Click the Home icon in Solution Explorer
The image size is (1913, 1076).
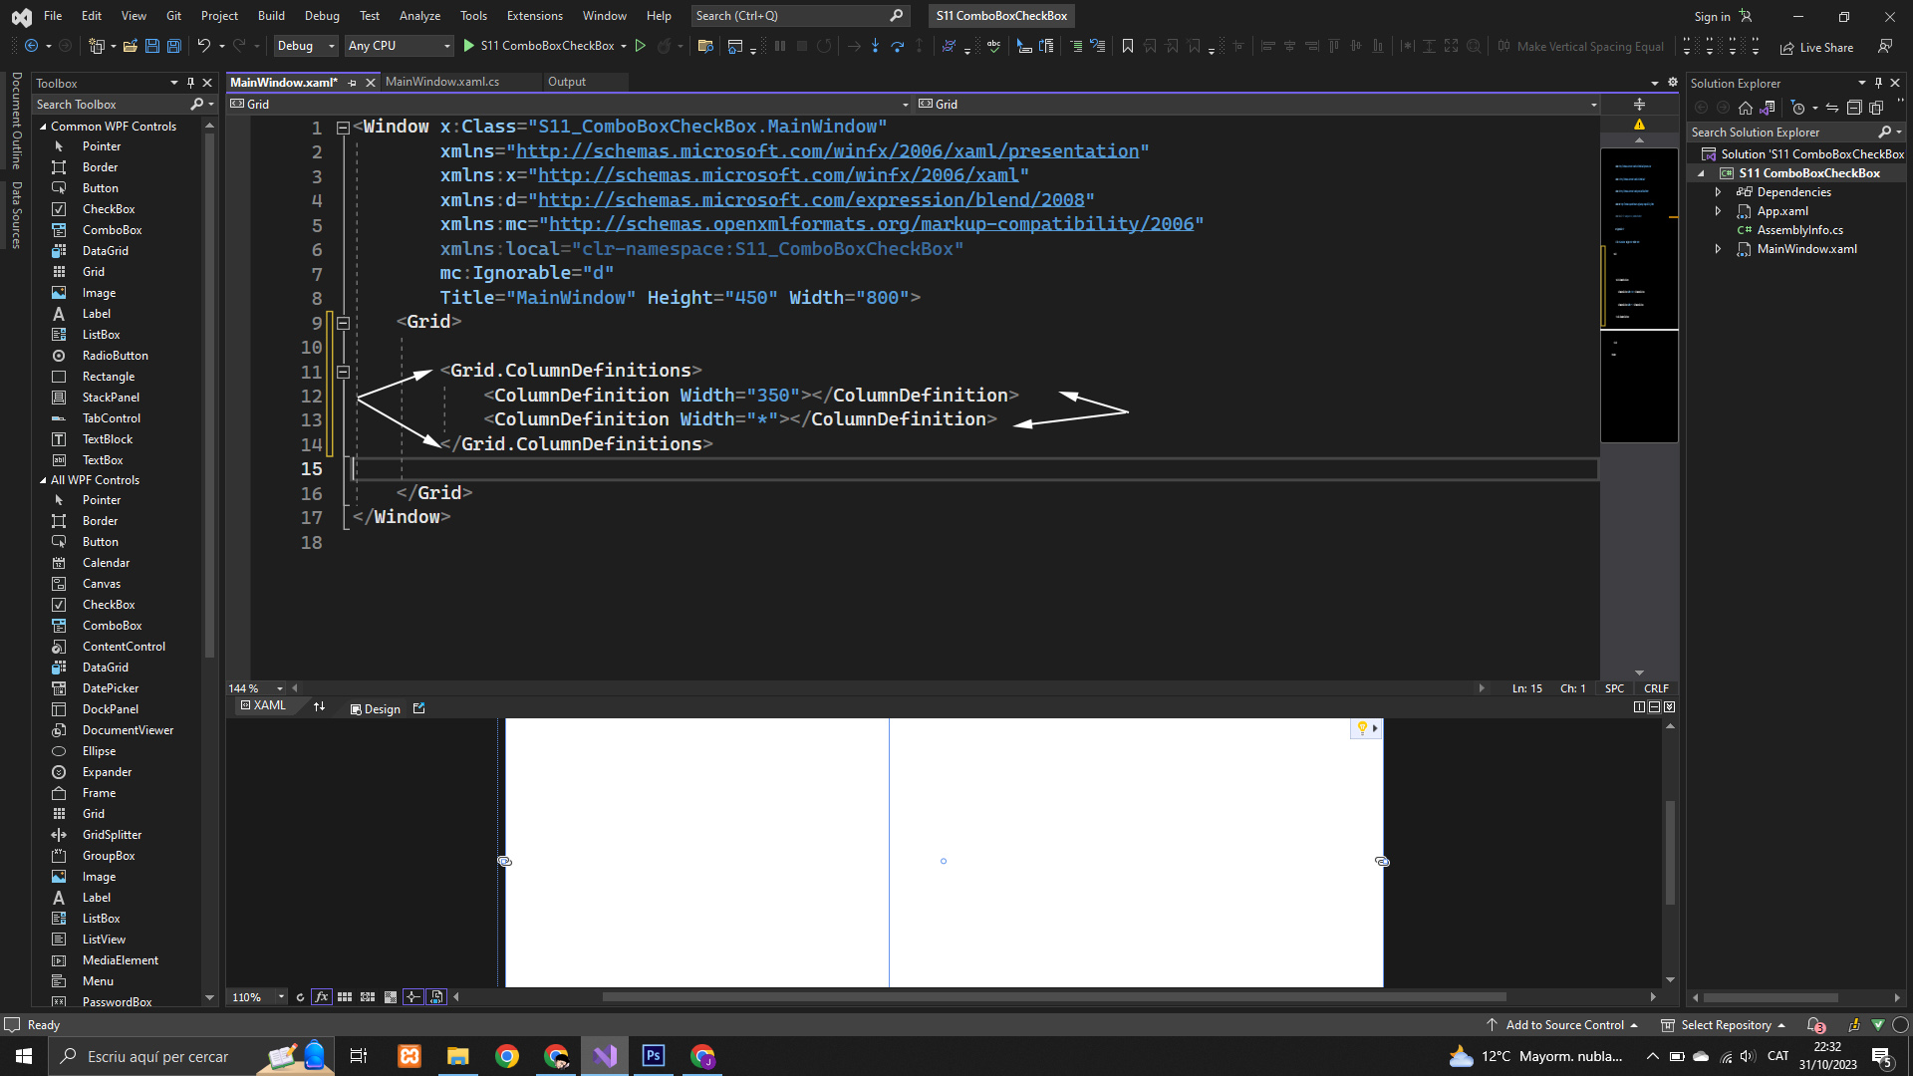[1745, 108]
